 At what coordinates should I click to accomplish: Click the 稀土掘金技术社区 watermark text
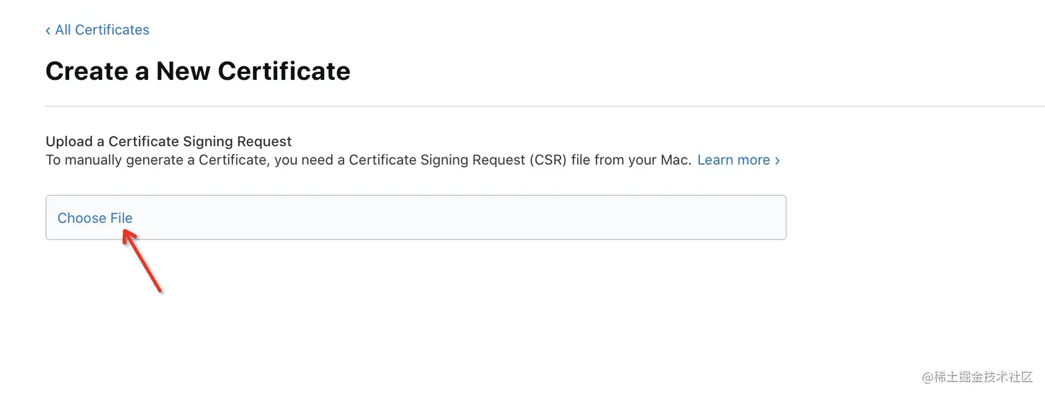[x=983, y=377]
